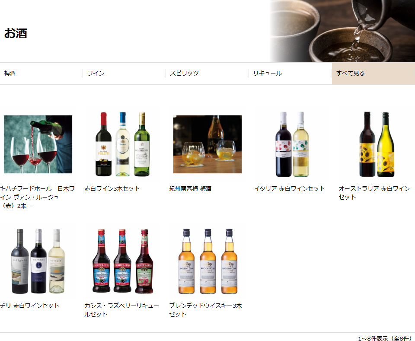Open the 紀州南高梅 梅酒 product link

point(190,188)
